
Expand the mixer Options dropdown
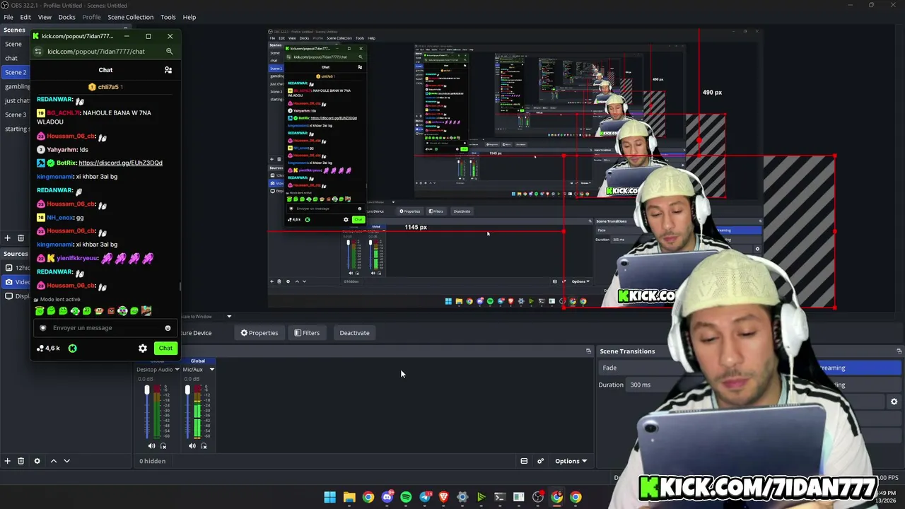pos(571,461)
